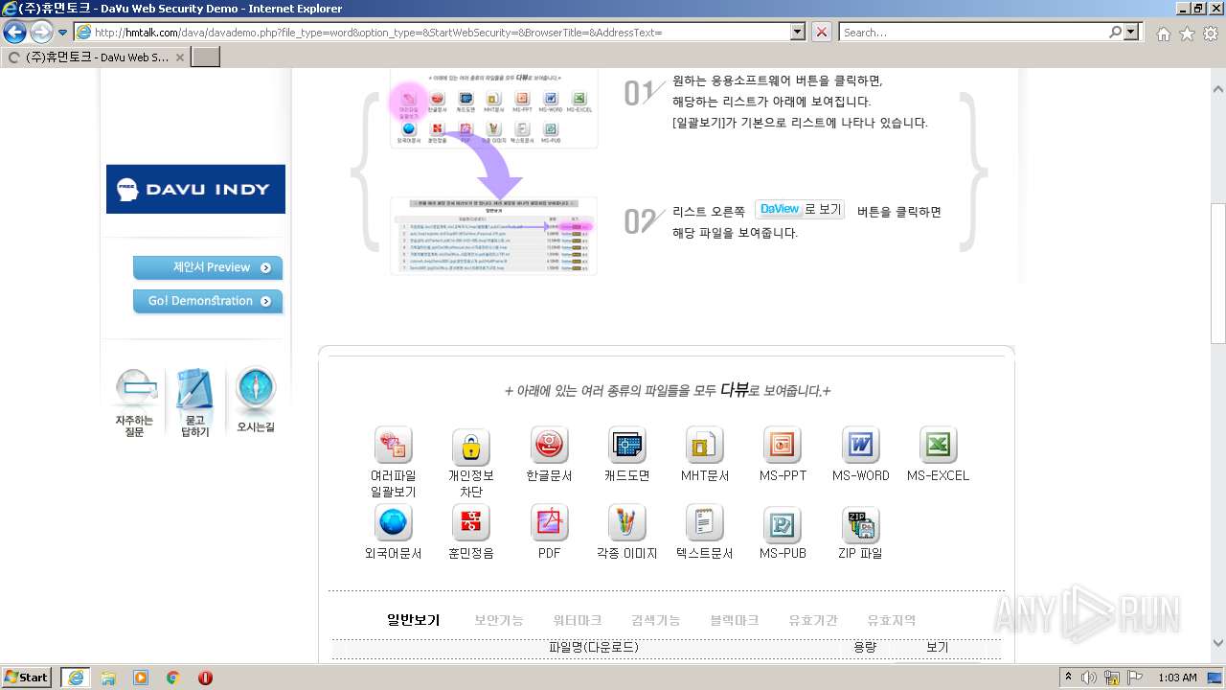Open the Start menu
This screenshot has width=1226, height=690.
26,678
